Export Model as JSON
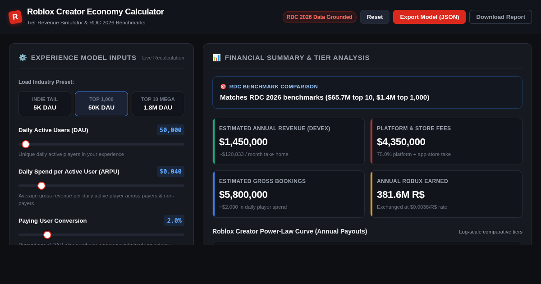Viewport: 541px width, 284px height. (429, 17)
